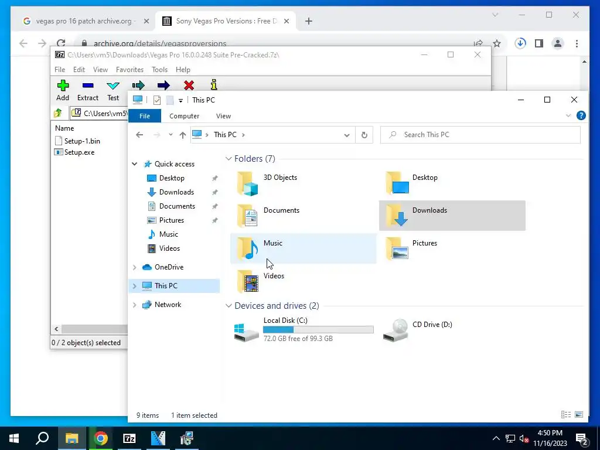This screenshot has height=450, width=600.
Task: Click the Explorer Back arrow
Action: (139, 135)
